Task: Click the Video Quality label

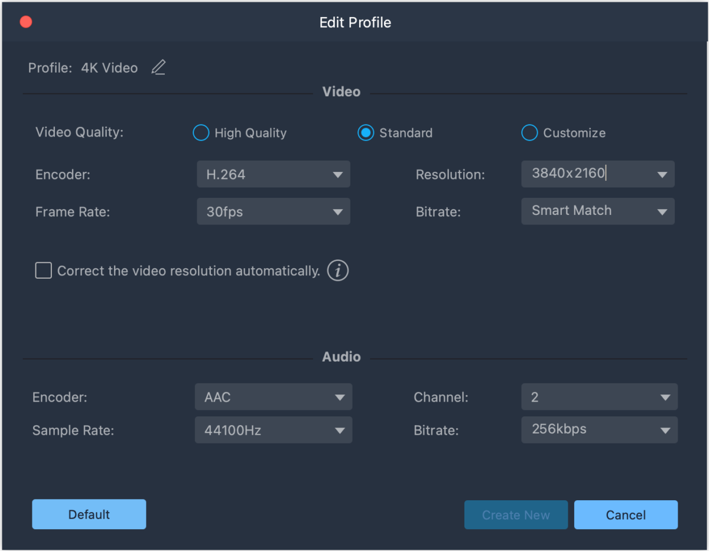Action: (80, 132)
